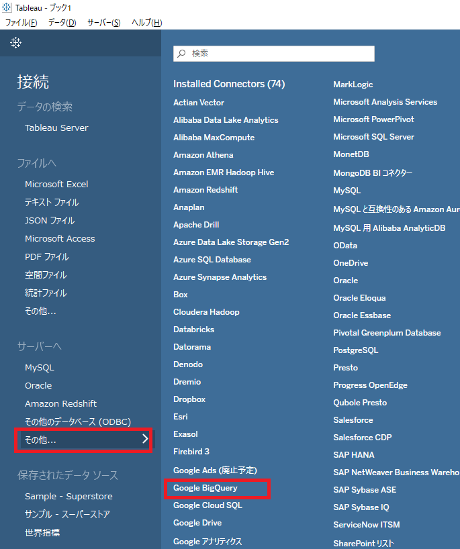Select the Databricks connector

(194, 330)
